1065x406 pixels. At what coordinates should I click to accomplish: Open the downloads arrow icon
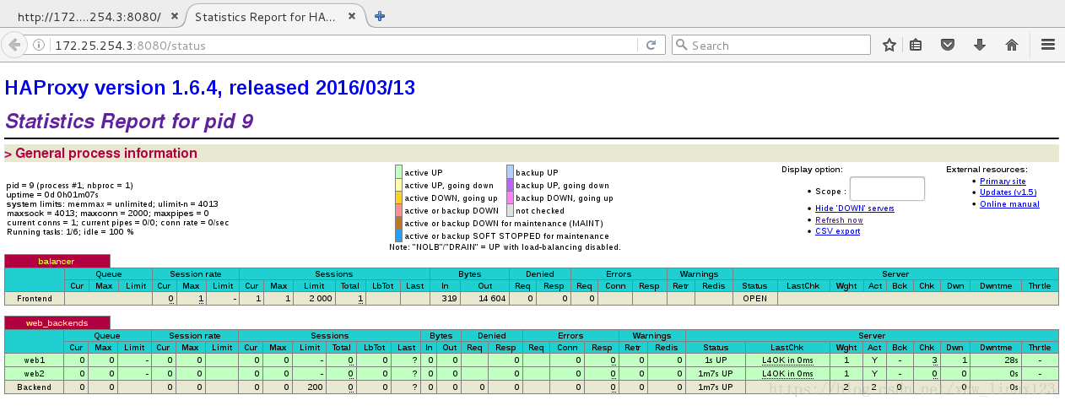[980, 46]
